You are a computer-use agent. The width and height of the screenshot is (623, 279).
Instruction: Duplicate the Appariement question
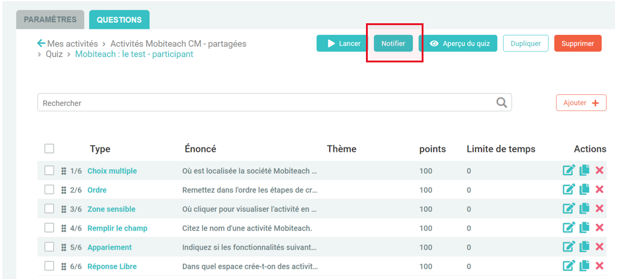tap(584, 247)
